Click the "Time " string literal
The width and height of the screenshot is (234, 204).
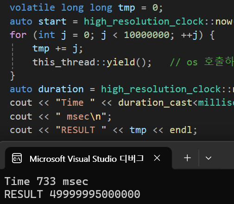(75, 102)
